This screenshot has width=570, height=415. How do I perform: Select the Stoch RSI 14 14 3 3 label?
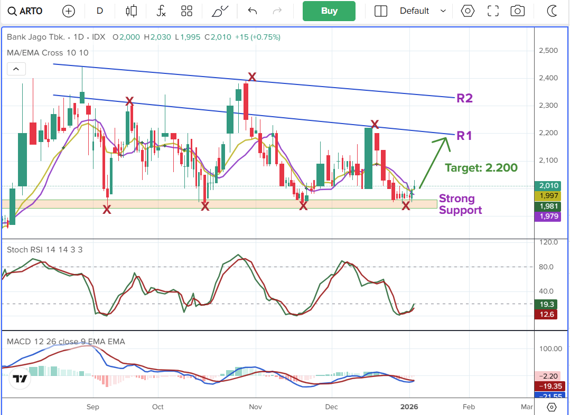point(45,250)
